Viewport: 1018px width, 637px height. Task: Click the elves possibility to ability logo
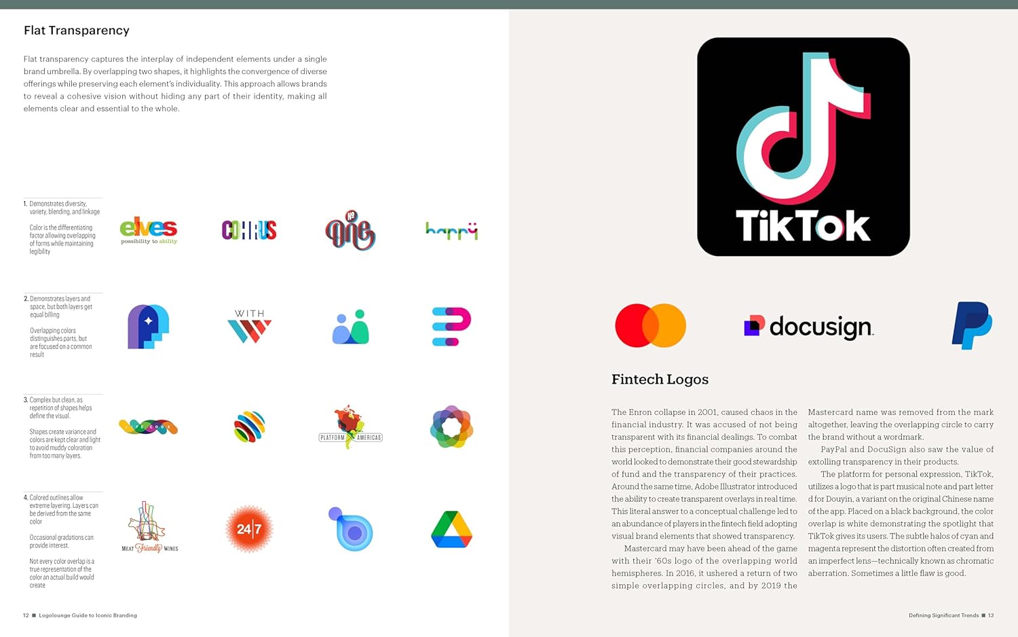pos(149,230)
